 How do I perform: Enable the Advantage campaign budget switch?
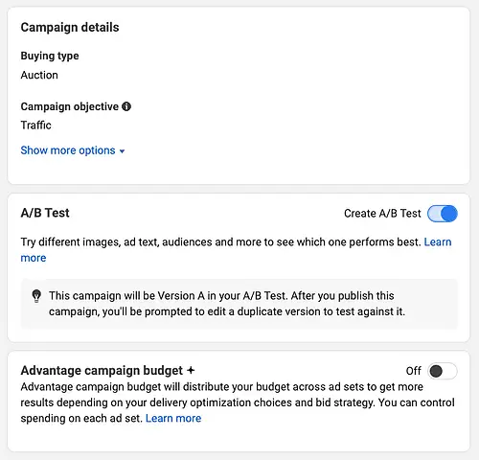click(x=443, y=371)
